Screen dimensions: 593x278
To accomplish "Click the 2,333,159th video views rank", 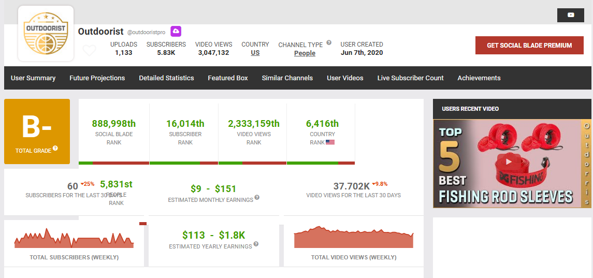I will 254,124.
